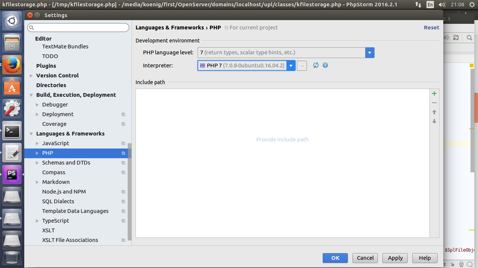Viewport: 478px width, 268px height.
Task: Open the Directories settings page
Action: (51, 85)
